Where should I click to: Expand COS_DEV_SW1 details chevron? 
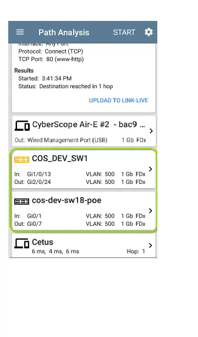pos(151,169)
